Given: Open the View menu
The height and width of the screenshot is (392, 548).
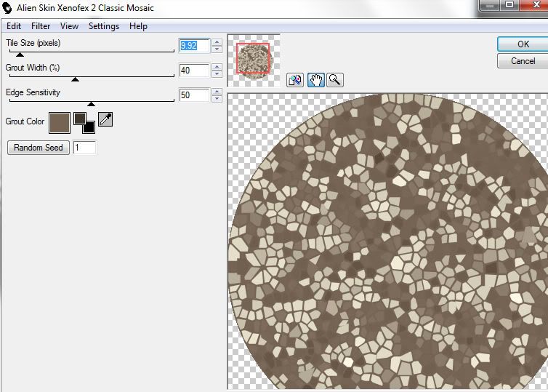Looking at the screenshot, I should 69,26.
